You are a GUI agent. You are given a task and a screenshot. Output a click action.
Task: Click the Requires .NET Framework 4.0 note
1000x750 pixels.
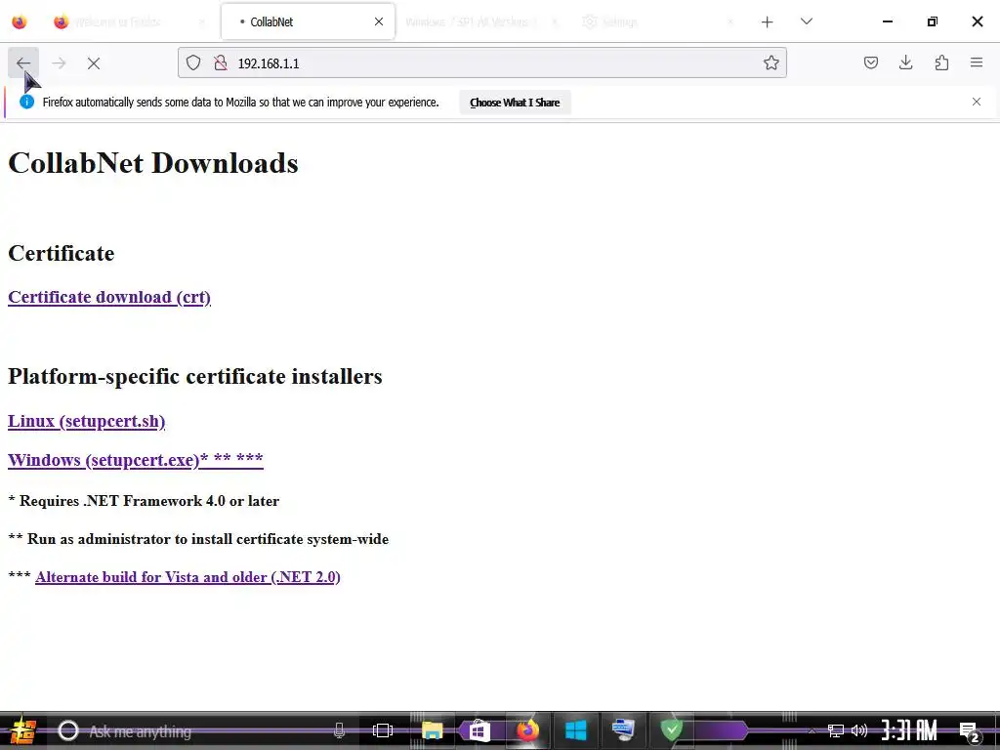144,501
